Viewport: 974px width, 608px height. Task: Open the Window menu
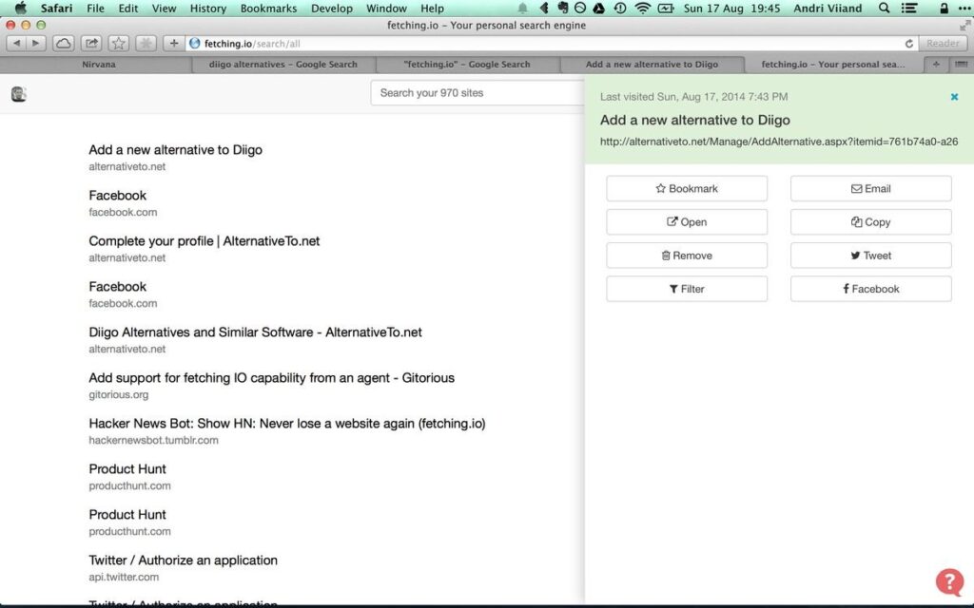(x=386, y=8)
